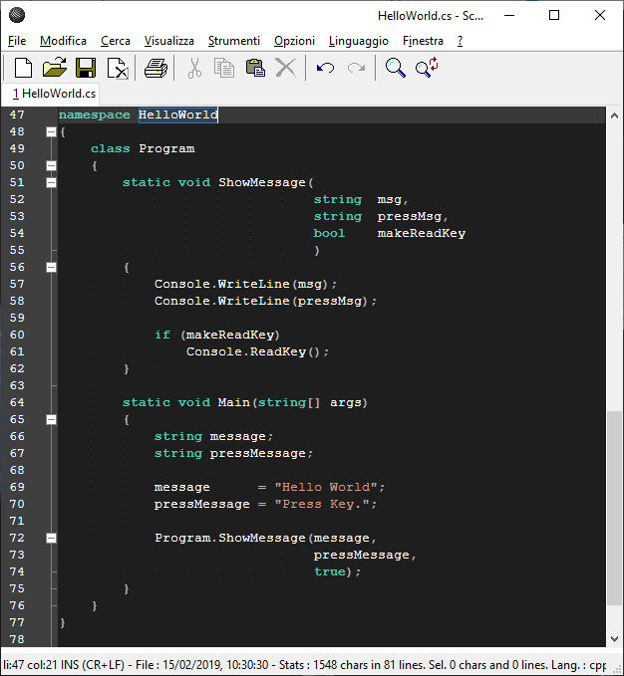Open Find with the magnifier icon
The height and width of the screenshot is (676, 624).
click(396, 68)
